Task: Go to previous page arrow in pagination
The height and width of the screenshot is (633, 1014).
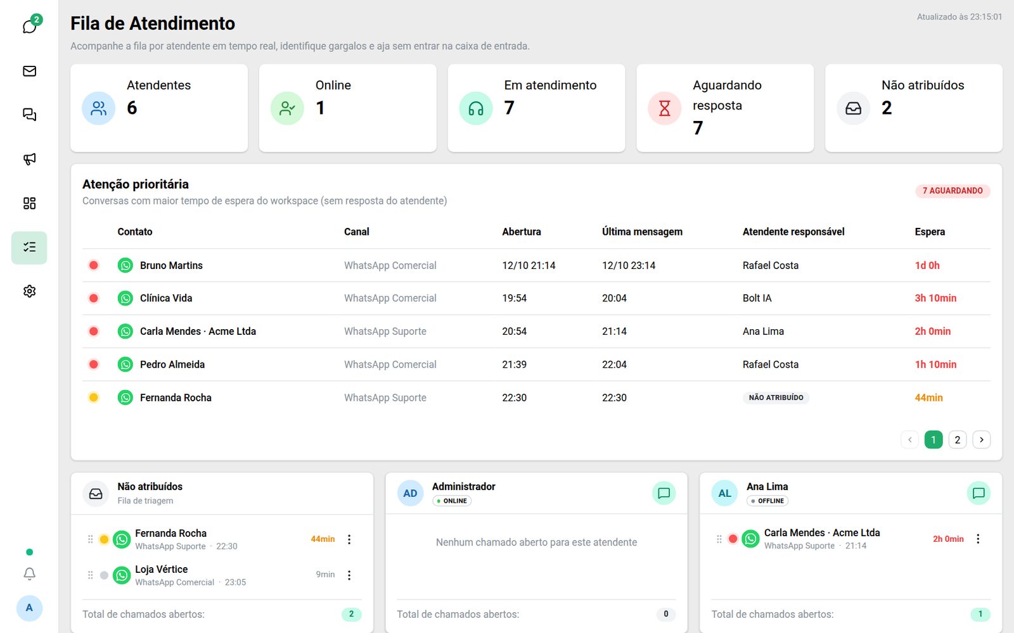Action: point(909,439)
